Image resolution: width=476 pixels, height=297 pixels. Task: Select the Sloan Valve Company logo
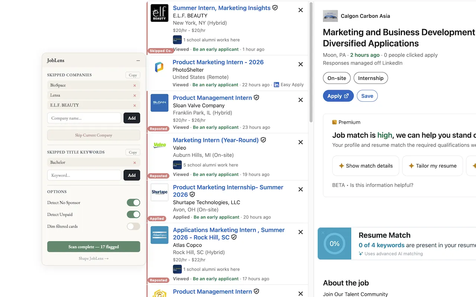(x=159, y=103)
